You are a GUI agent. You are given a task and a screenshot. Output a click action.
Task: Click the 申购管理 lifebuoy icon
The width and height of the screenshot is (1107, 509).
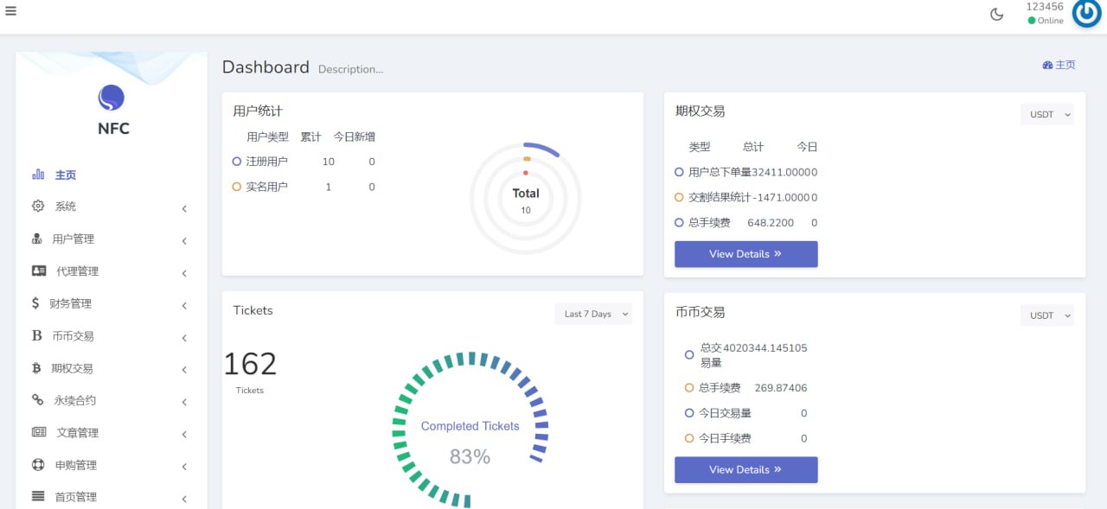pyautogui.click(x=38, y=465)
